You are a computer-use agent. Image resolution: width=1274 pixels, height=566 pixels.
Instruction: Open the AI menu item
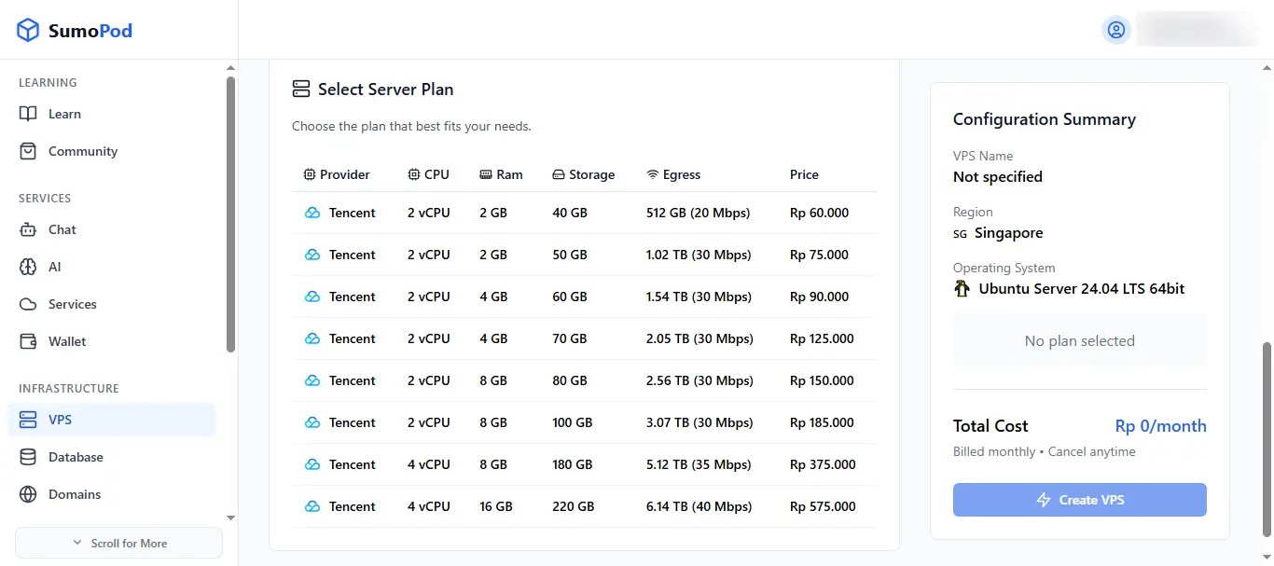click(x=112, y=267)
